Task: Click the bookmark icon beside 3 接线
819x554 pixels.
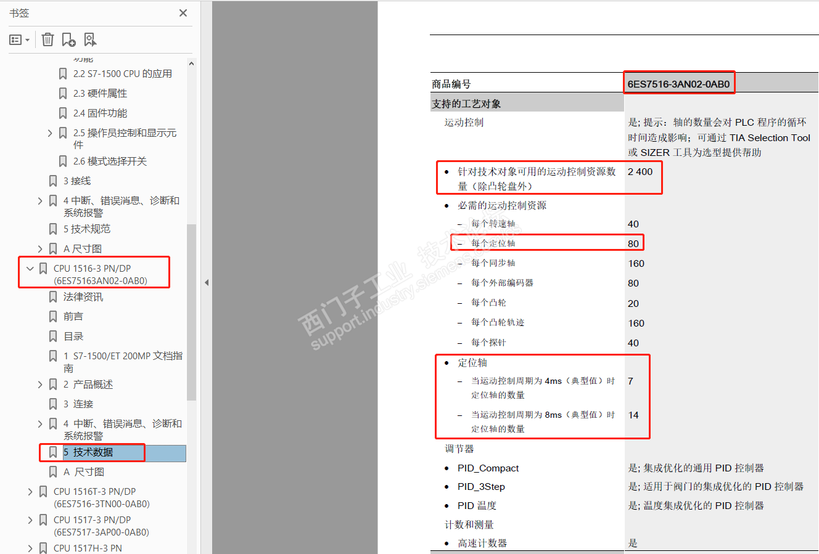Action: click(53, 181)
